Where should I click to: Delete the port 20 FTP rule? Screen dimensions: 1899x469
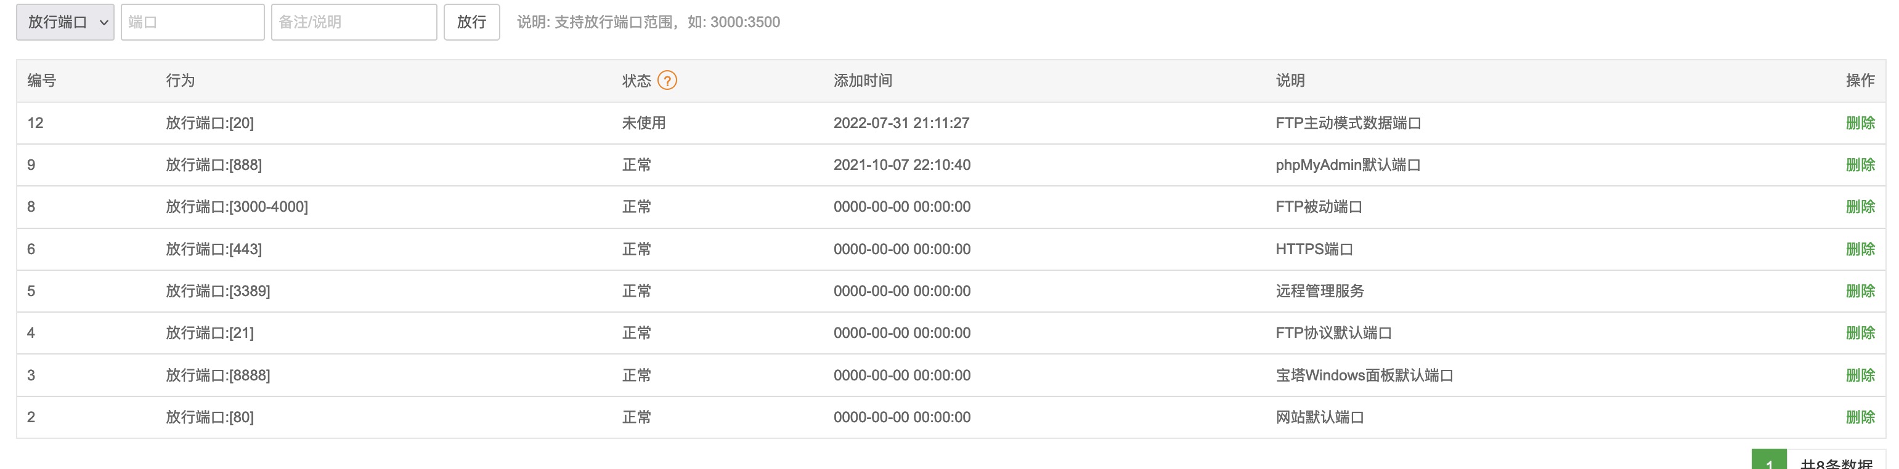[x=1860, y=123]
